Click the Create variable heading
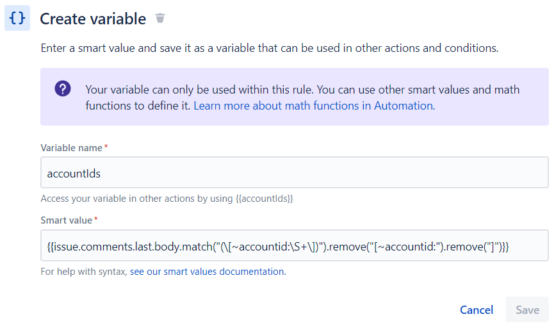554x328 pixels. [93, 19]
